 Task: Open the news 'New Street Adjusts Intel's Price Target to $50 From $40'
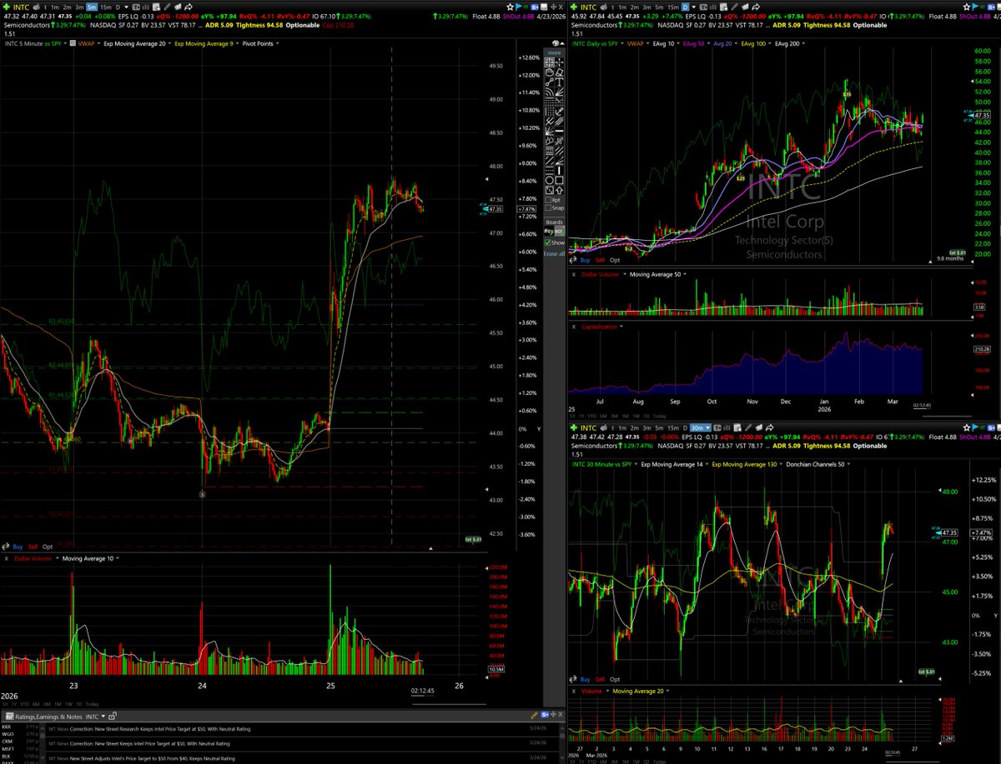[x=153, y=758]
